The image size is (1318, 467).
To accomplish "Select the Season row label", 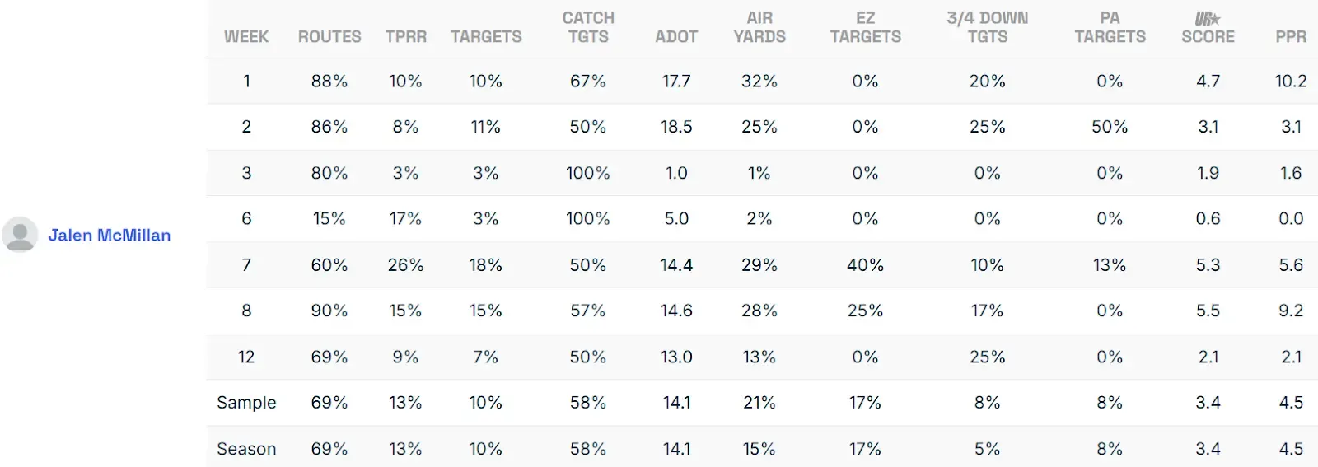I will [x=246, y=449].
